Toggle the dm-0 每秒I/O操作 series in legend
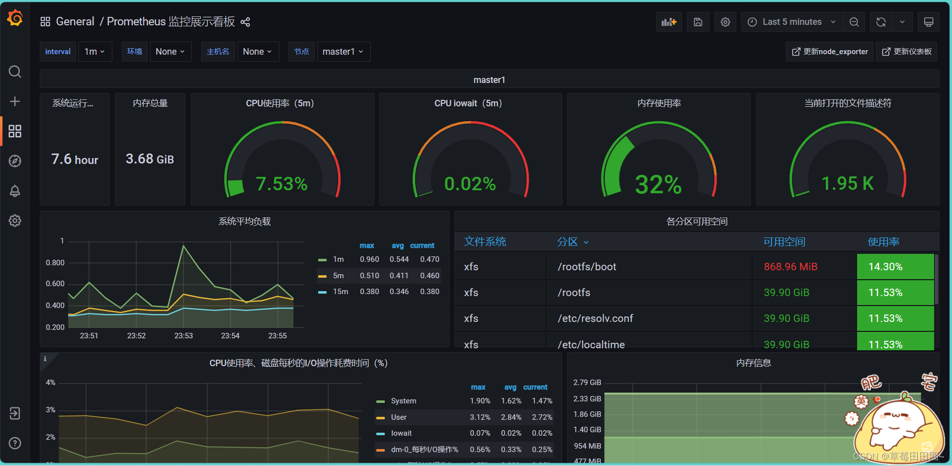Image resolution: width=952 pixels, height=466 pixels. click(x=425, y=450)
